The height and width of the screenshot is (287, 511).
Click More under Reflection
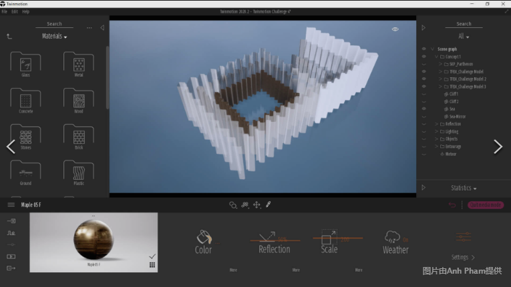pyautogui.click(x=296, y=270)
